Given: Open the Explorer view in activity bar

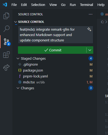Looking at the screenshot, I should (x=6, y=16).
